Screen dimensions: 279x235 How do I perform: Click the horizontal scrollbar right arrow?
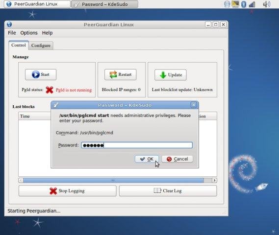[214, 181]
